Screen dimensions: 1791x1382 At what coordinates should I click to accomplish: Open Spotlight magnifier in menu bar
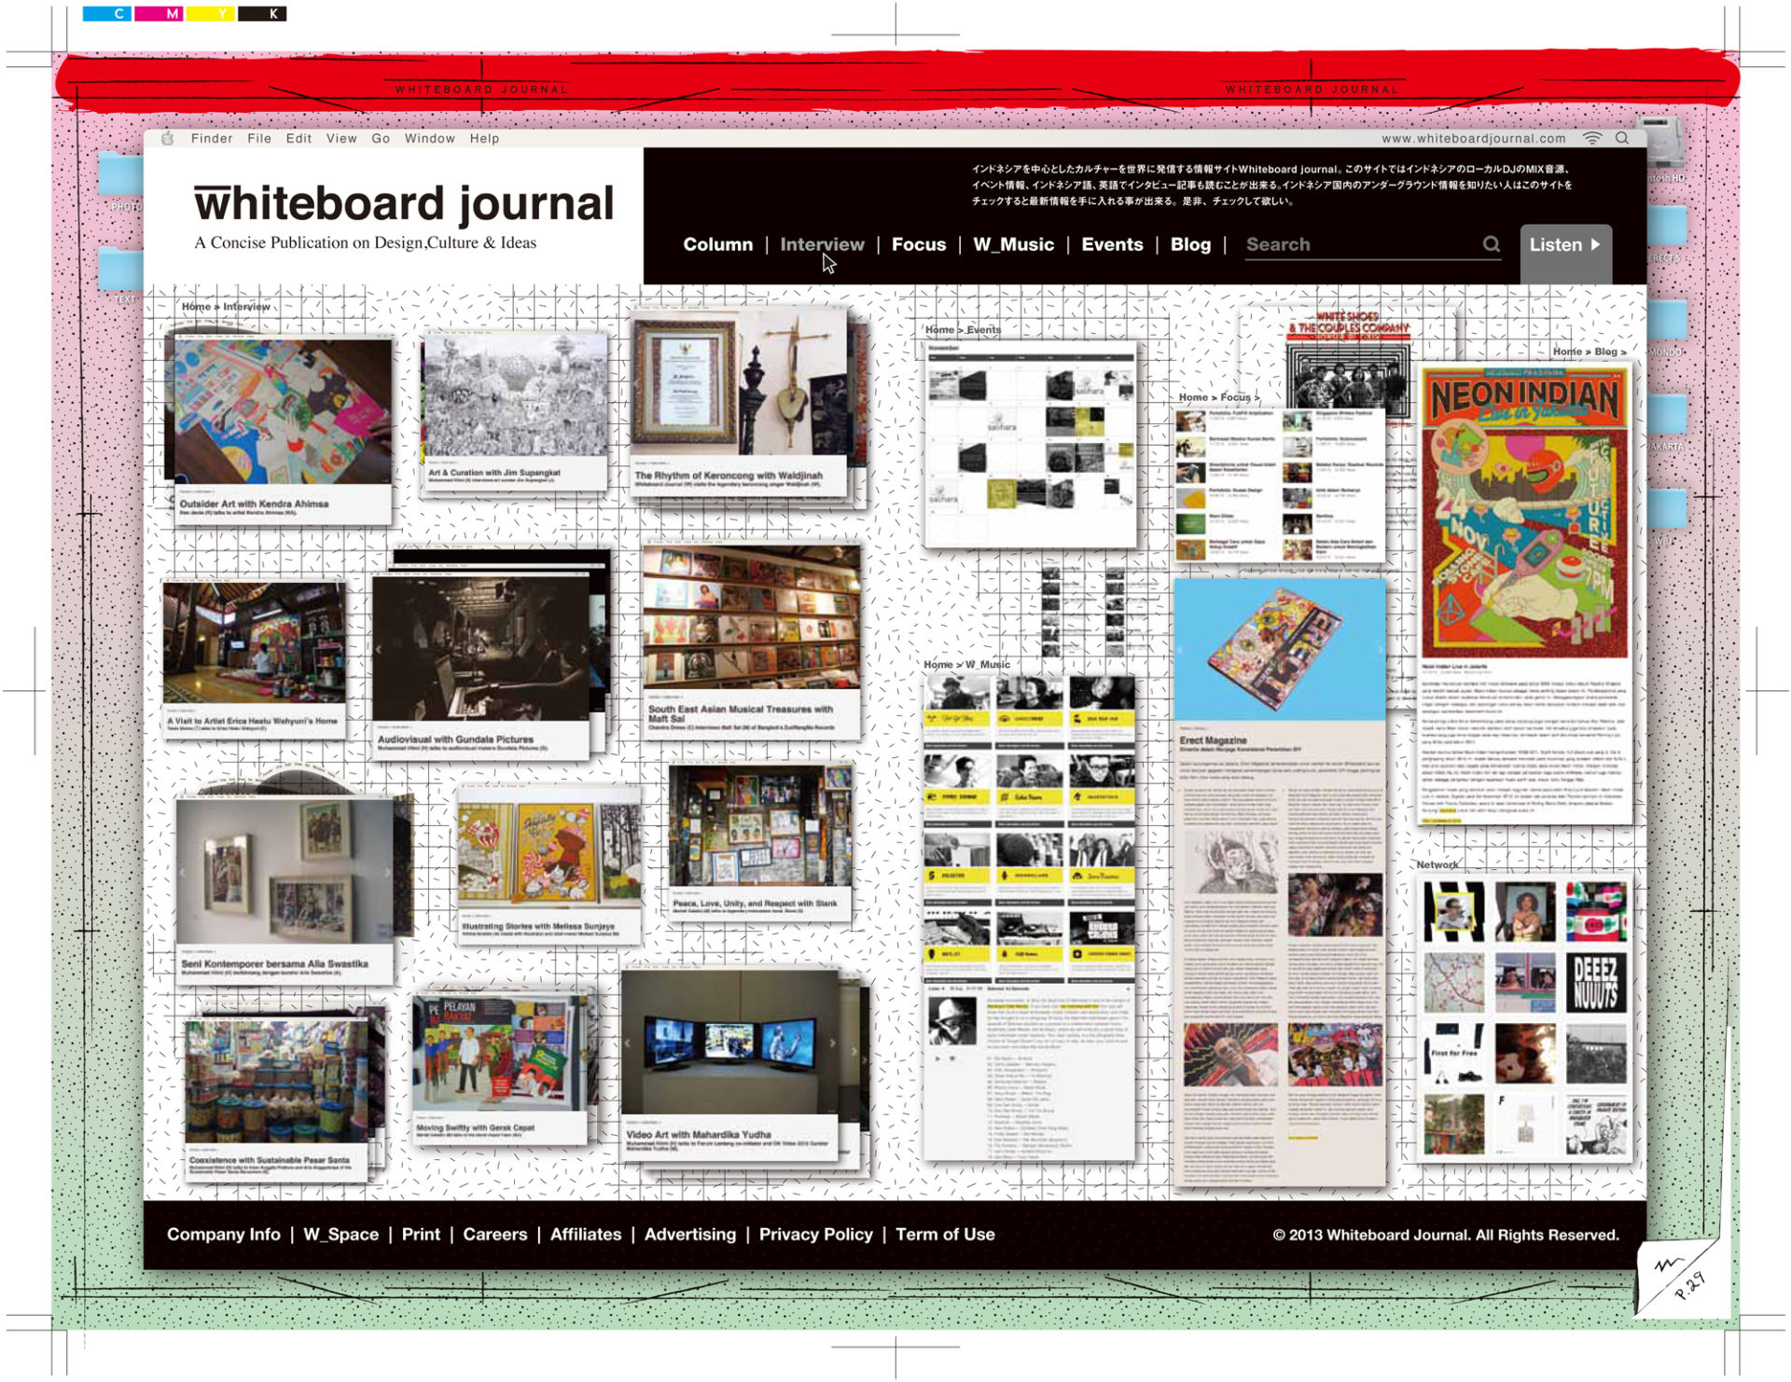point(1622,138)
